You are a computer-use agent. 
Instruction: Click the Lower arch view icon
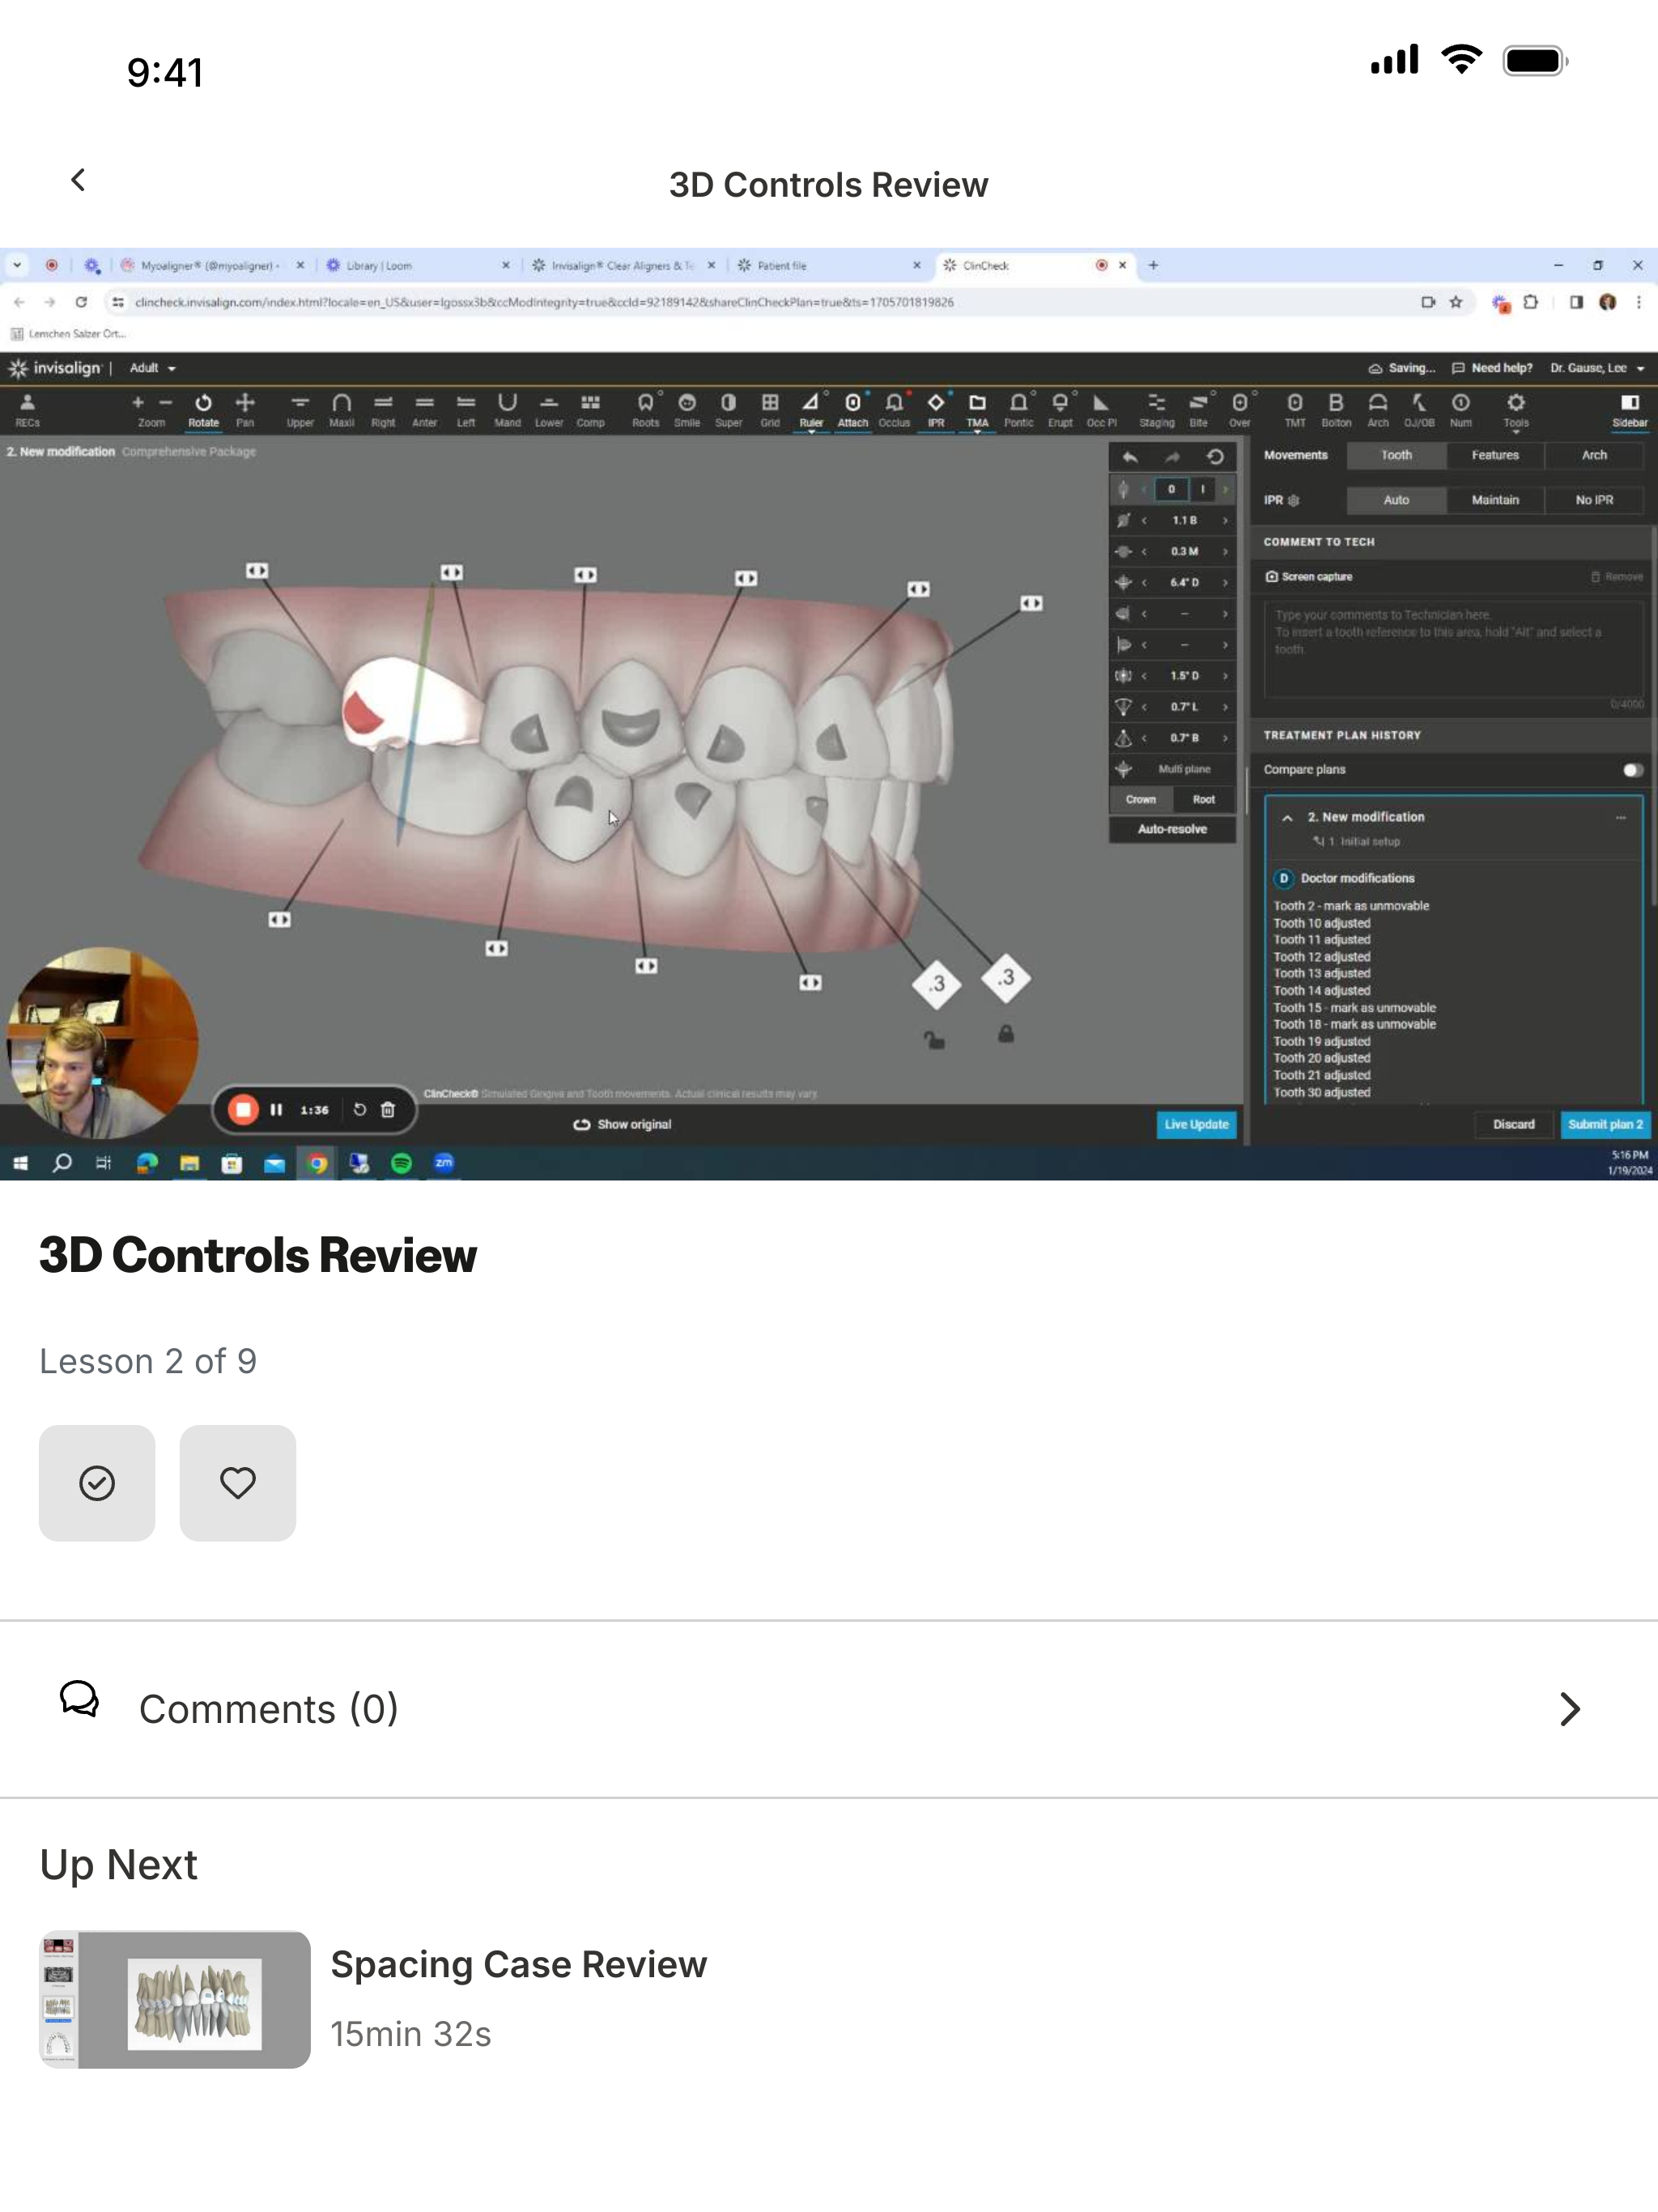(549, 409)
